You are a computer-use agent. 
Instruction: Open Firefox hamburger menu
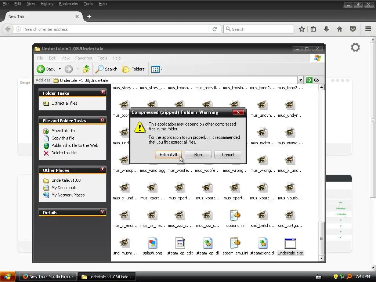pos(368,29)
